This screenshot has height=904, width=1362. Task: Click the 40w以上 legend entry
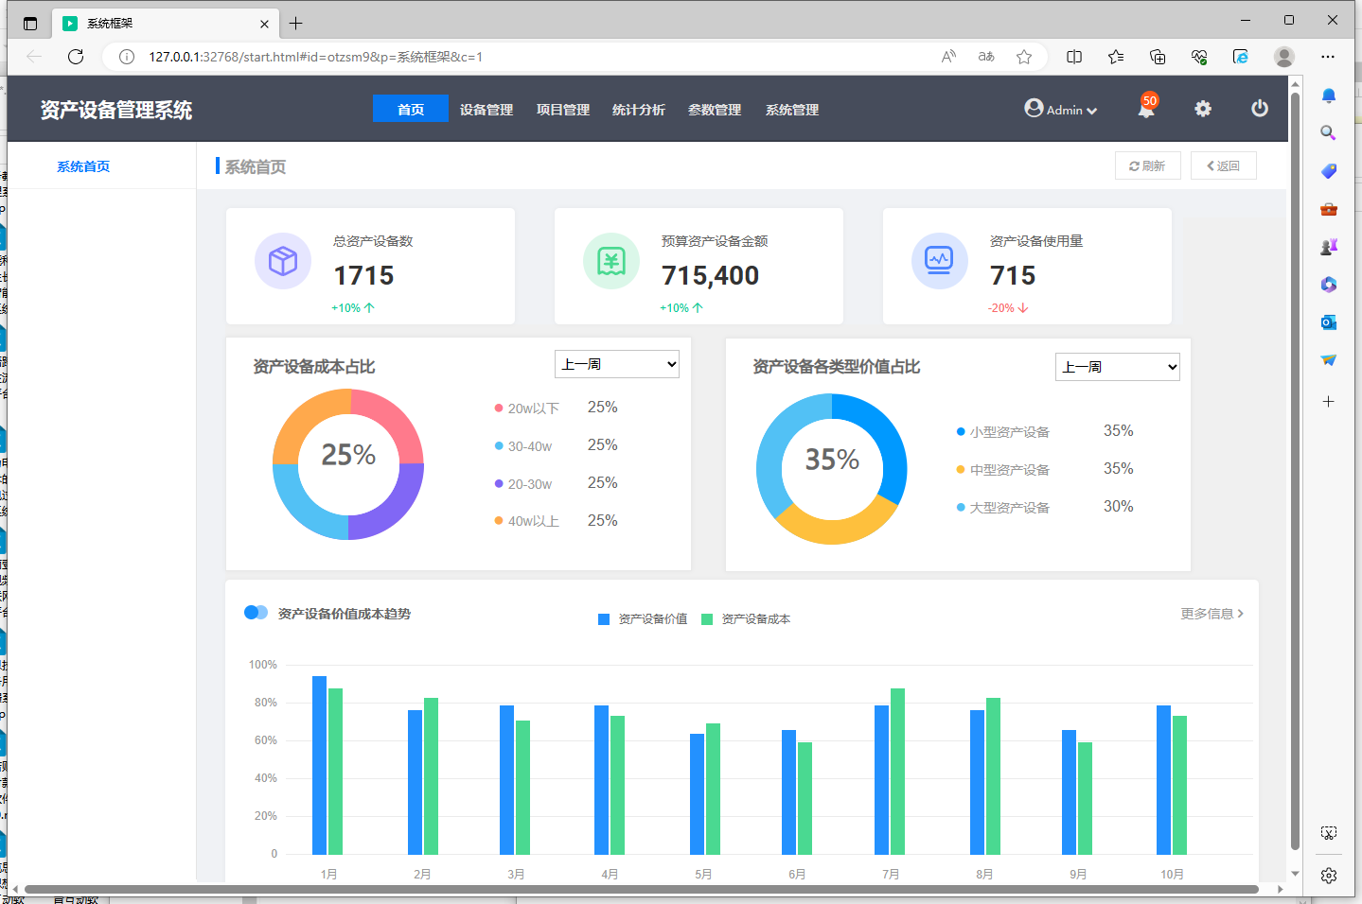point(527,522)
